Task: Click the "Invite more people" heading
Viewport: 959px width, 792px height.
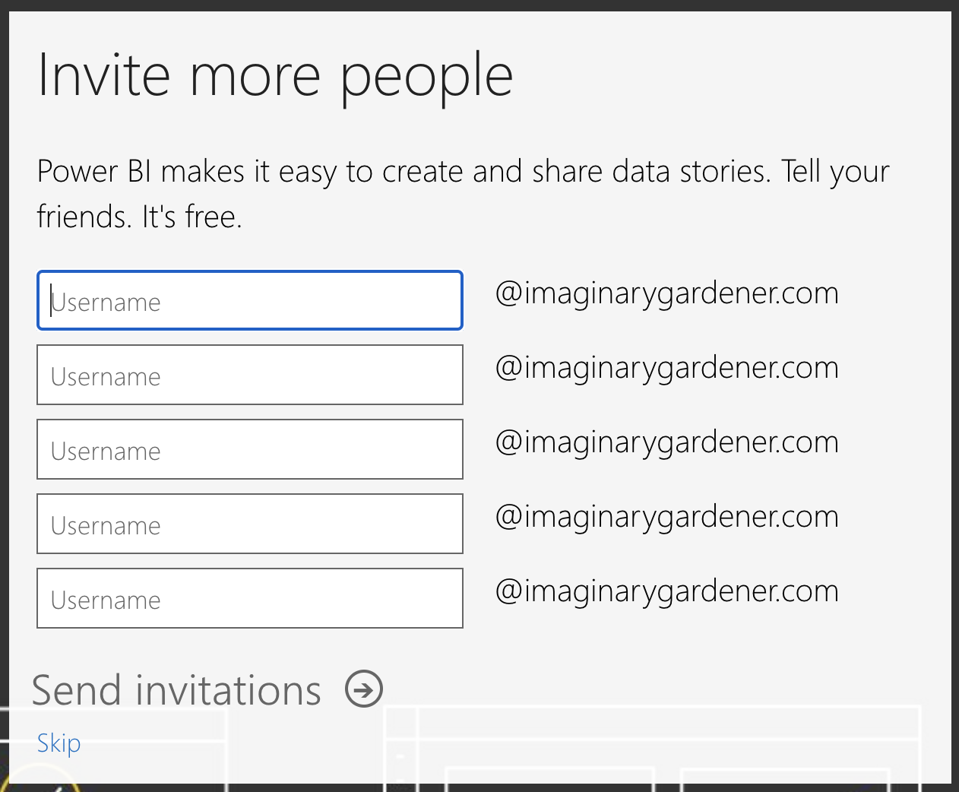Action: (x=275, y=76)
